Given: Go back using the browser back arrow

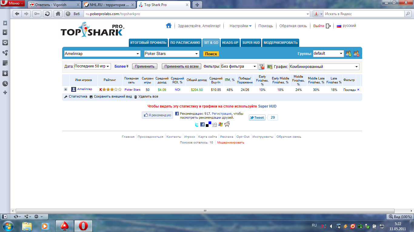Looking at the screenshot, I should 17,14.
